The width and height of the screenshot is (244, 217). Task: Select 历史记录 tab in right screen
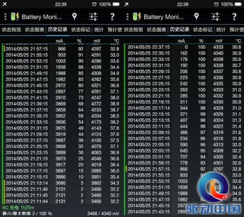coord(180,29)
